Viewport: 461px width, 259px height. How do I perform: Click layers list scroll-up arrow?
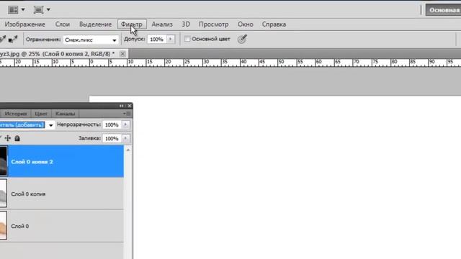pos(128,150)
